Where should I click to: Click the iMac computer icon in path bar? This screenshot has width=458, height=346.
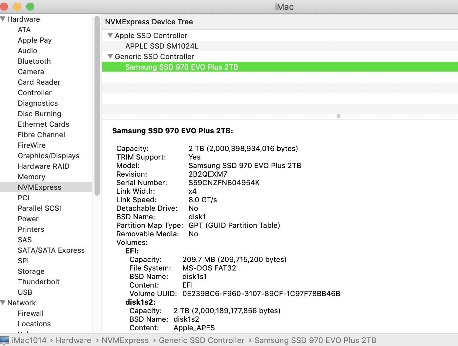click(5, 340)
